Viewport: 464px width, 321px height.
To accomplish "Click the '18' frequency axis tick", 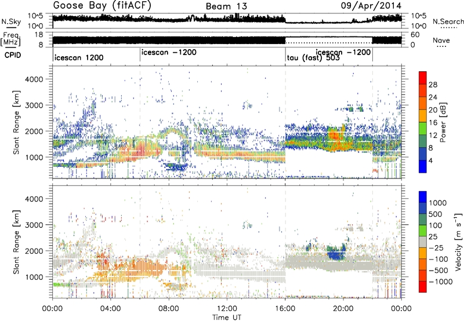I will pos(39,35).
